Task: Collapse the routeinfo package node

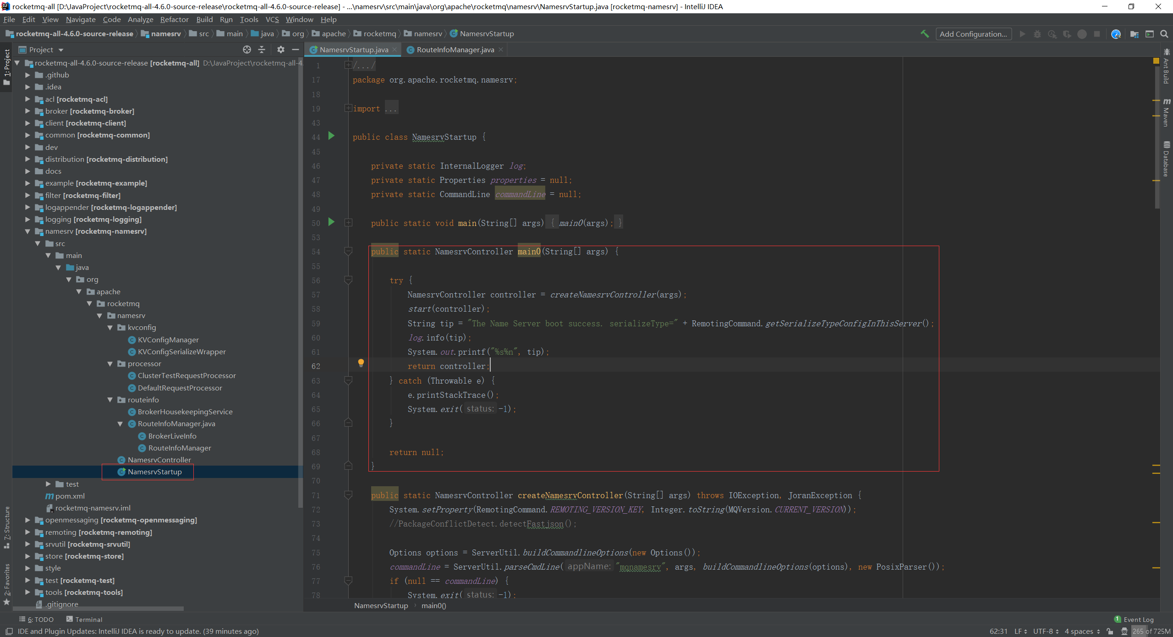Action: click(x=110, y=400)
